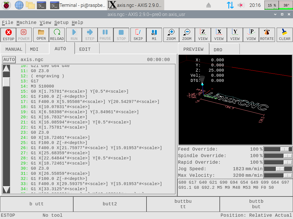
Task: Open the File menu
Action: [x=7, y=23]
